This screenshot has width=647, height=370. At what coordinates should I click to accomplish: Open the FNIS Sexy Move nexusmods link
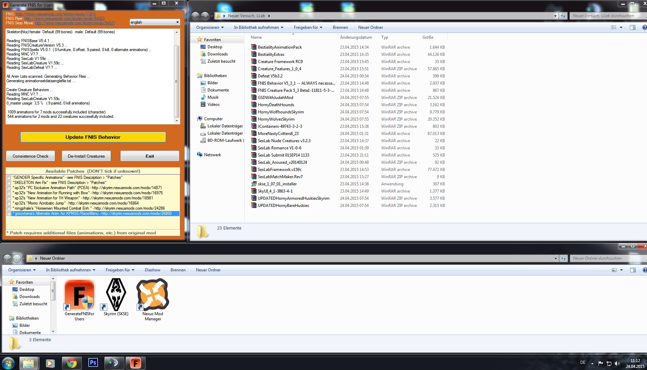pos(75,23)
